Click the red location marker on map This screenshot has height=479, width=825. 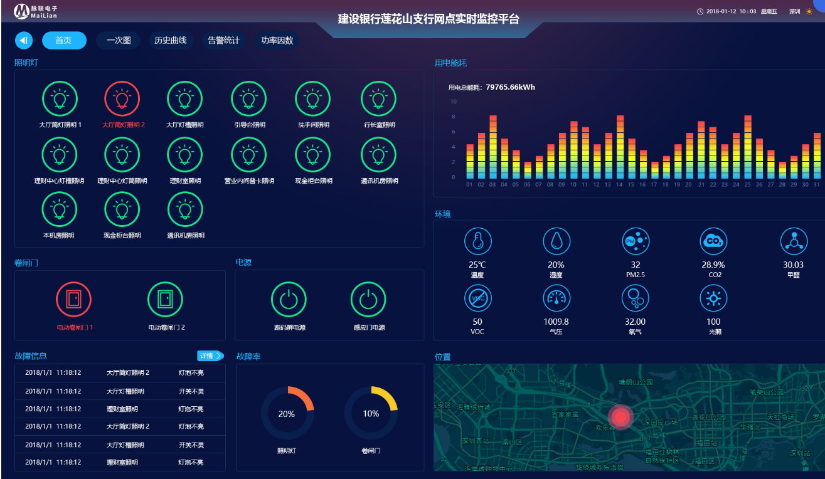click(620, 416)
